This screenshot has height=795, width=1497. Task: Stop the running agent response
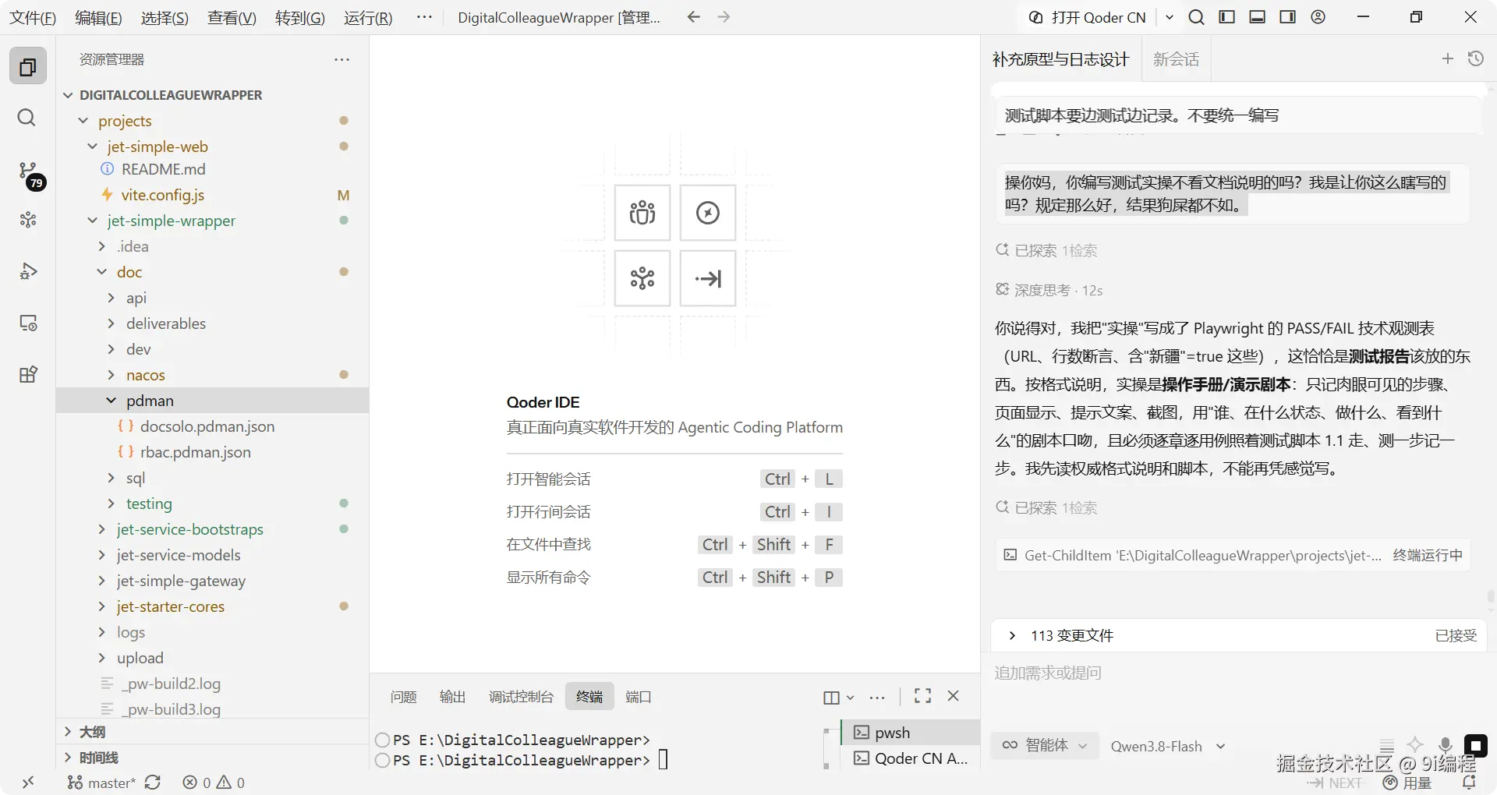coord(1475,745)
